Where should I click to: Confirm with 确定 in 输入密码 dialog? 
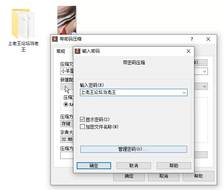(x=94, y=166)
